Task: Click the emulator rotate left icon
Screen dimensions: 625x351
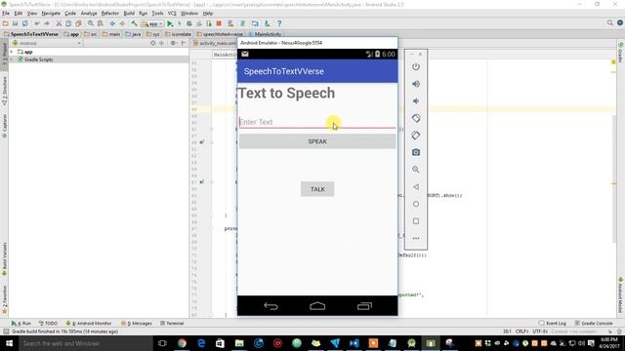Action: click(x=416, y=118)
